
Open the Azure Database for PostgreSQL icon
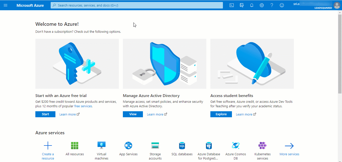(x=209, y=145)
